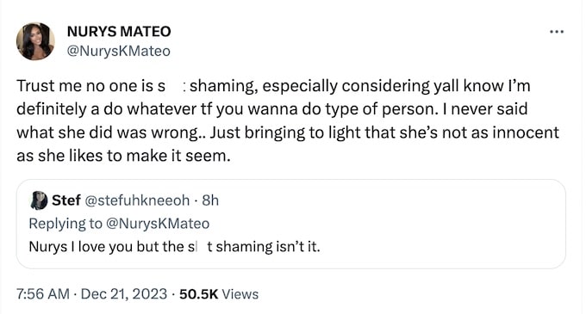Click the 8h timestamp on quoted tweet
The width and height of the screenshot is (586, 314).
tap(210, 200)
